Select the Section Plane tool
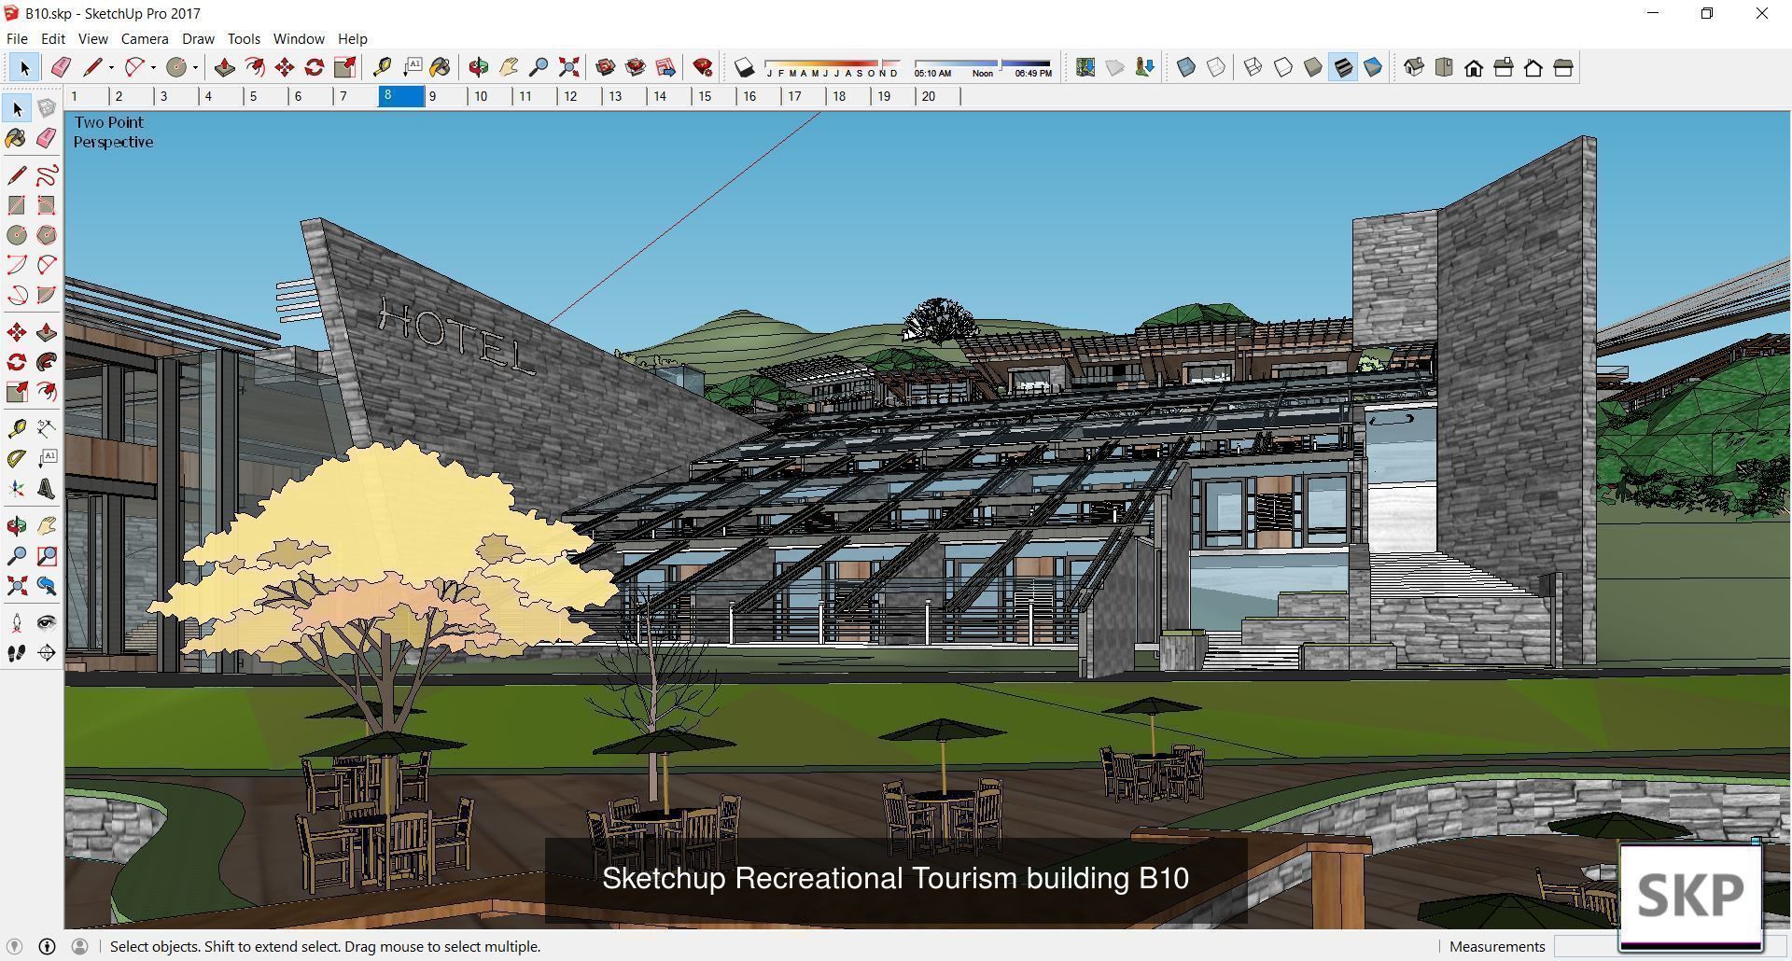The image size is (1792, 961). coord(47,653)
